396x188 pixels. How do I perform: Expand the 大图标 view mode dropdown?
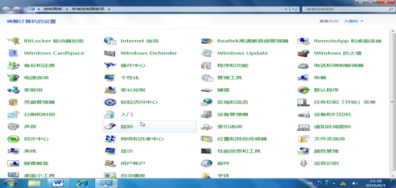point(362,21)
